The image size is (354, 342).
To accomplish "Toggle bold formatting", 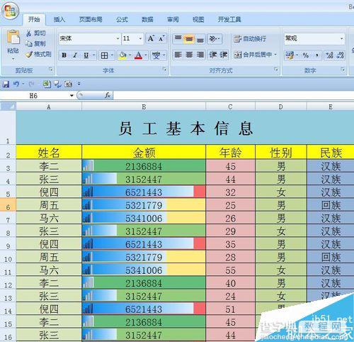I will click(x=64, y=55).
